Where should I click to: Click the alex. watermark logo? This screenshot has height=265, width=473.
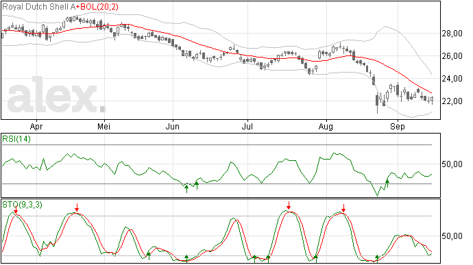tap(56, 95)
